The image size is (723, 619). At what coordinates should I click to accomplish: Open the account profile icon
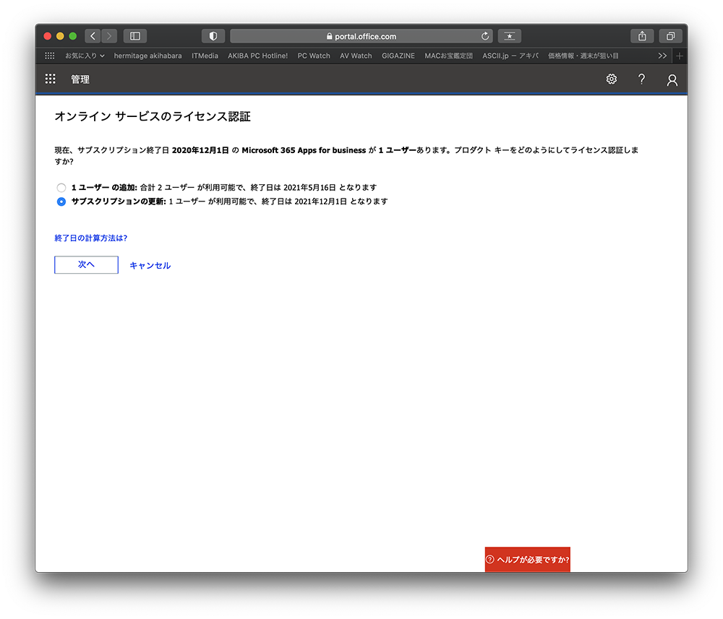click(x=672, y=80)
